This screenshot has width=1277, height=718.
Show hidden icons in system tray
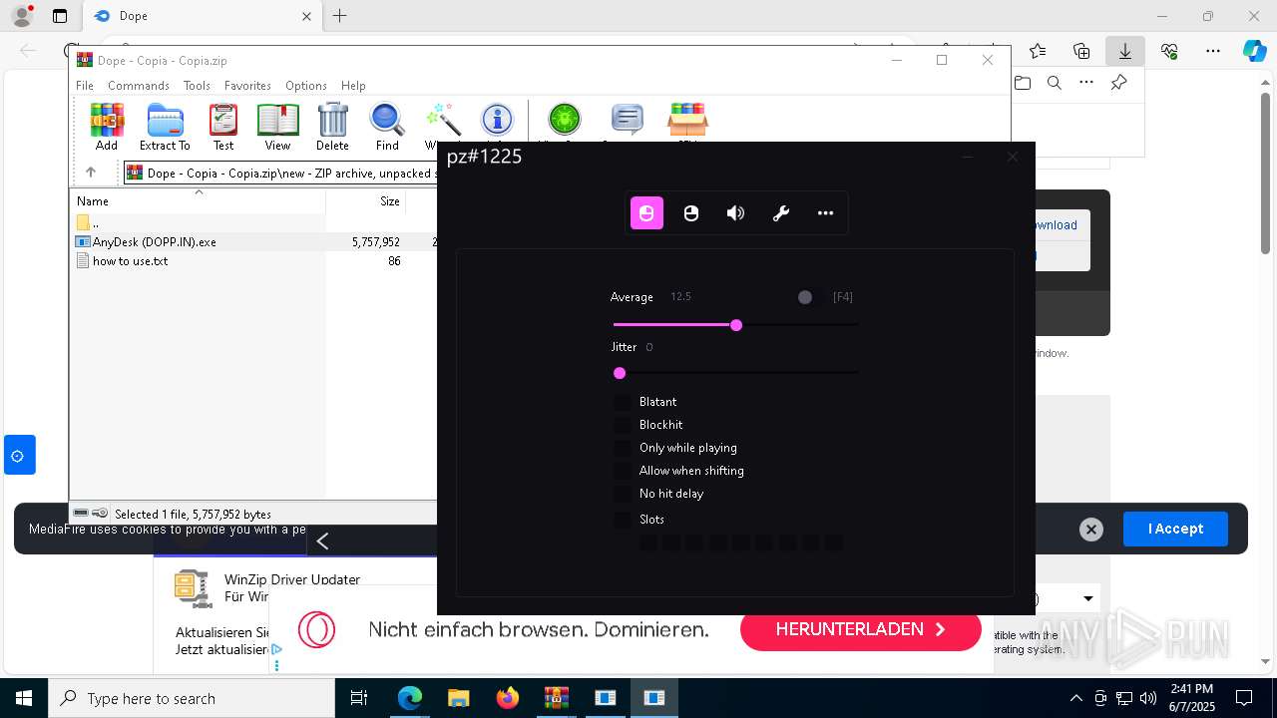click(x=1075, y=698)
